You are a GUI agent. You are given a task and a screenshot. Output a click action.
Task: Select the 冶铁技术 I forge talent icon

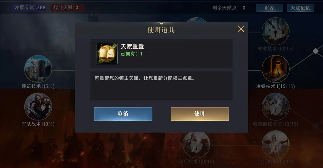[x=275, y=69]
